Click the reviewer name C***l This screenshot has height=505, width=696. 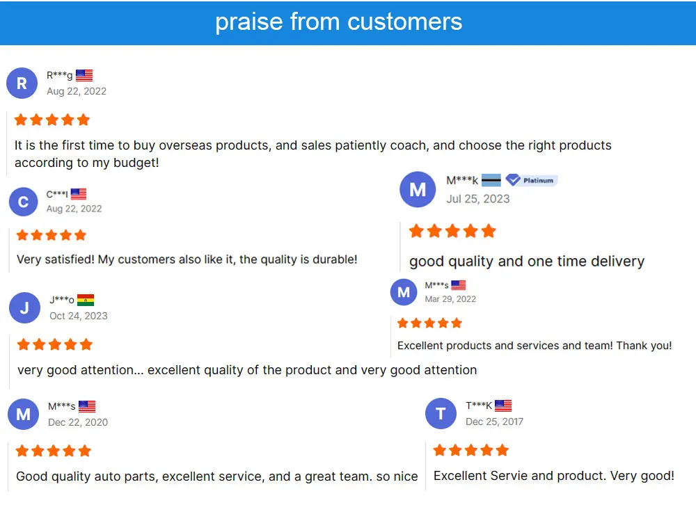pos(57,194)
